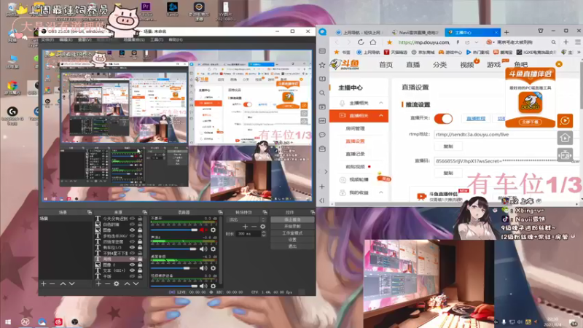Remove scene with the minus icon

pos(52,284)
